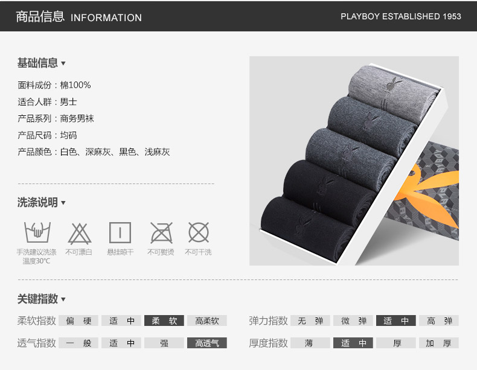Click PLAYBOY ESTABLISHED 1953 header text

(401, 16)
